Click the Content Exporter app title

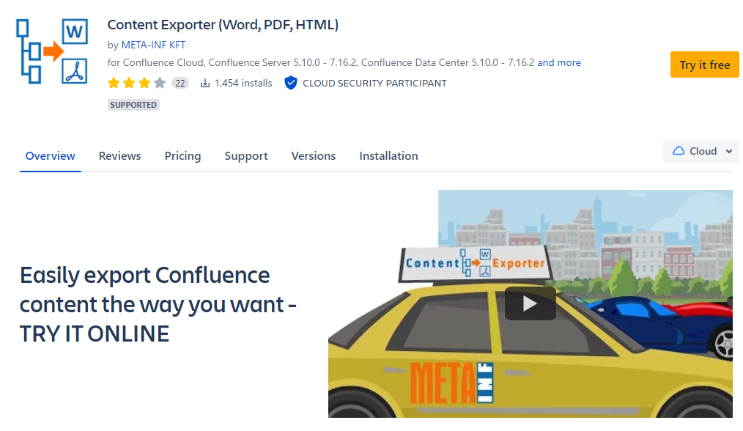pos(223,25)
